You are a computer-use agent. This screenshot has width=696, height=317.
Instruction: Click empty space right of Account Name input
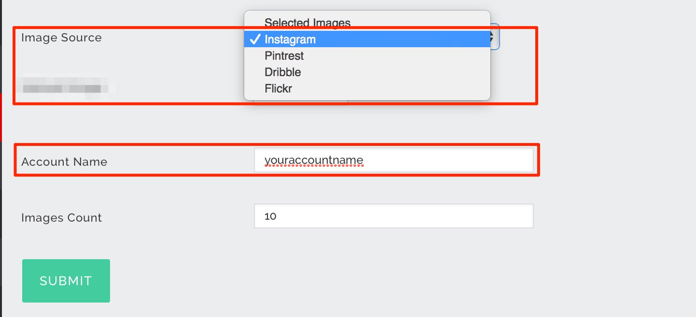613,160
